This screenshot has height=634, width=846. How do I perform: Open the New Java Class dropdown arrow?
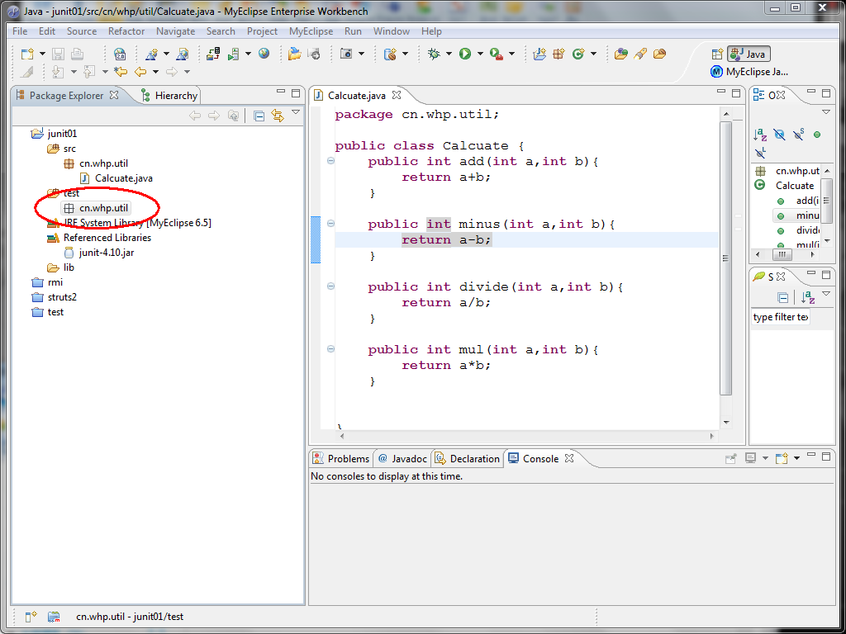click(593, 54)
